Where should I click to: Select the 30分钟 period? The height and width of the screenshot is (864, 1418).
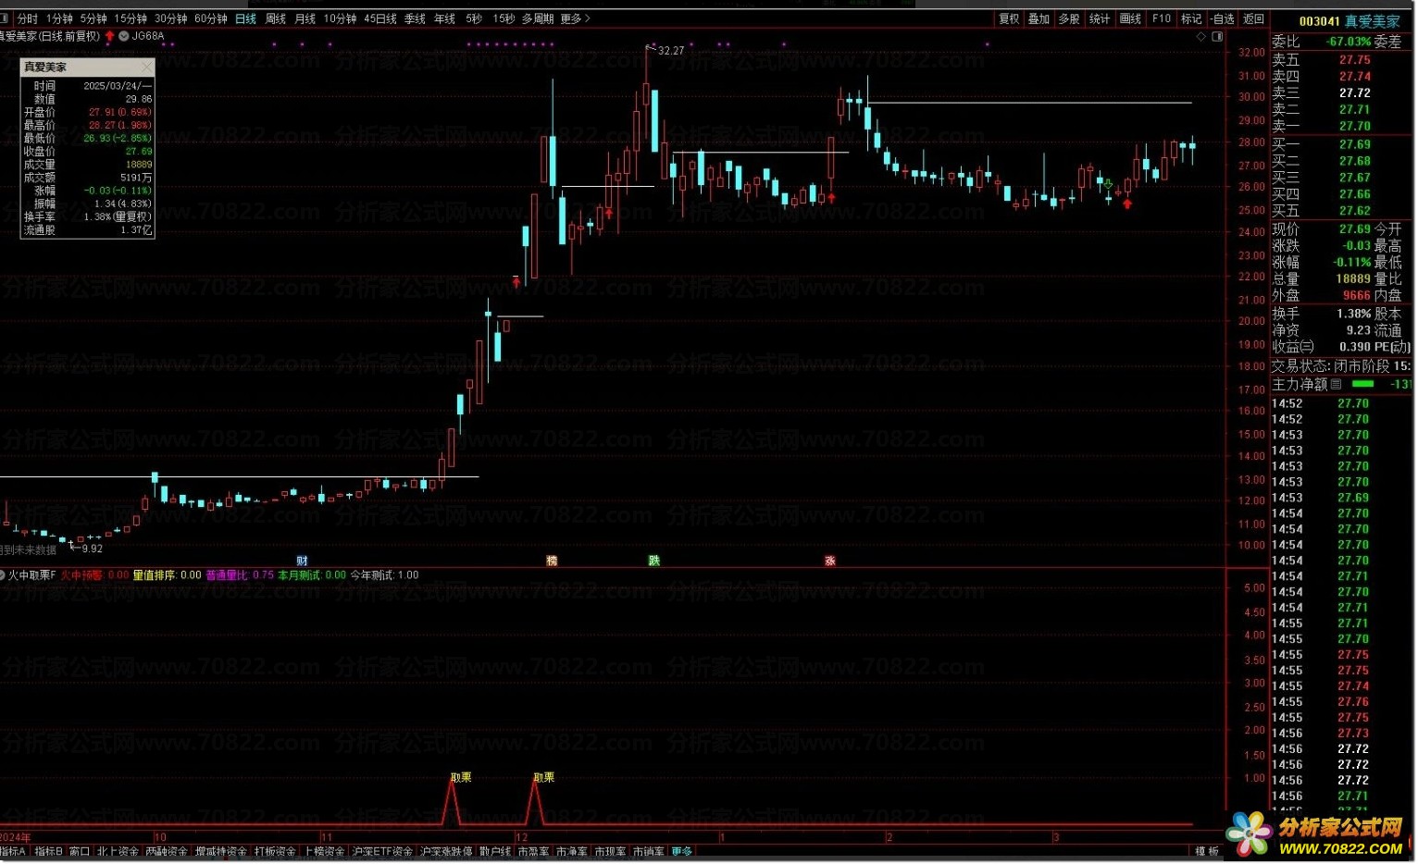coord(170,19)
